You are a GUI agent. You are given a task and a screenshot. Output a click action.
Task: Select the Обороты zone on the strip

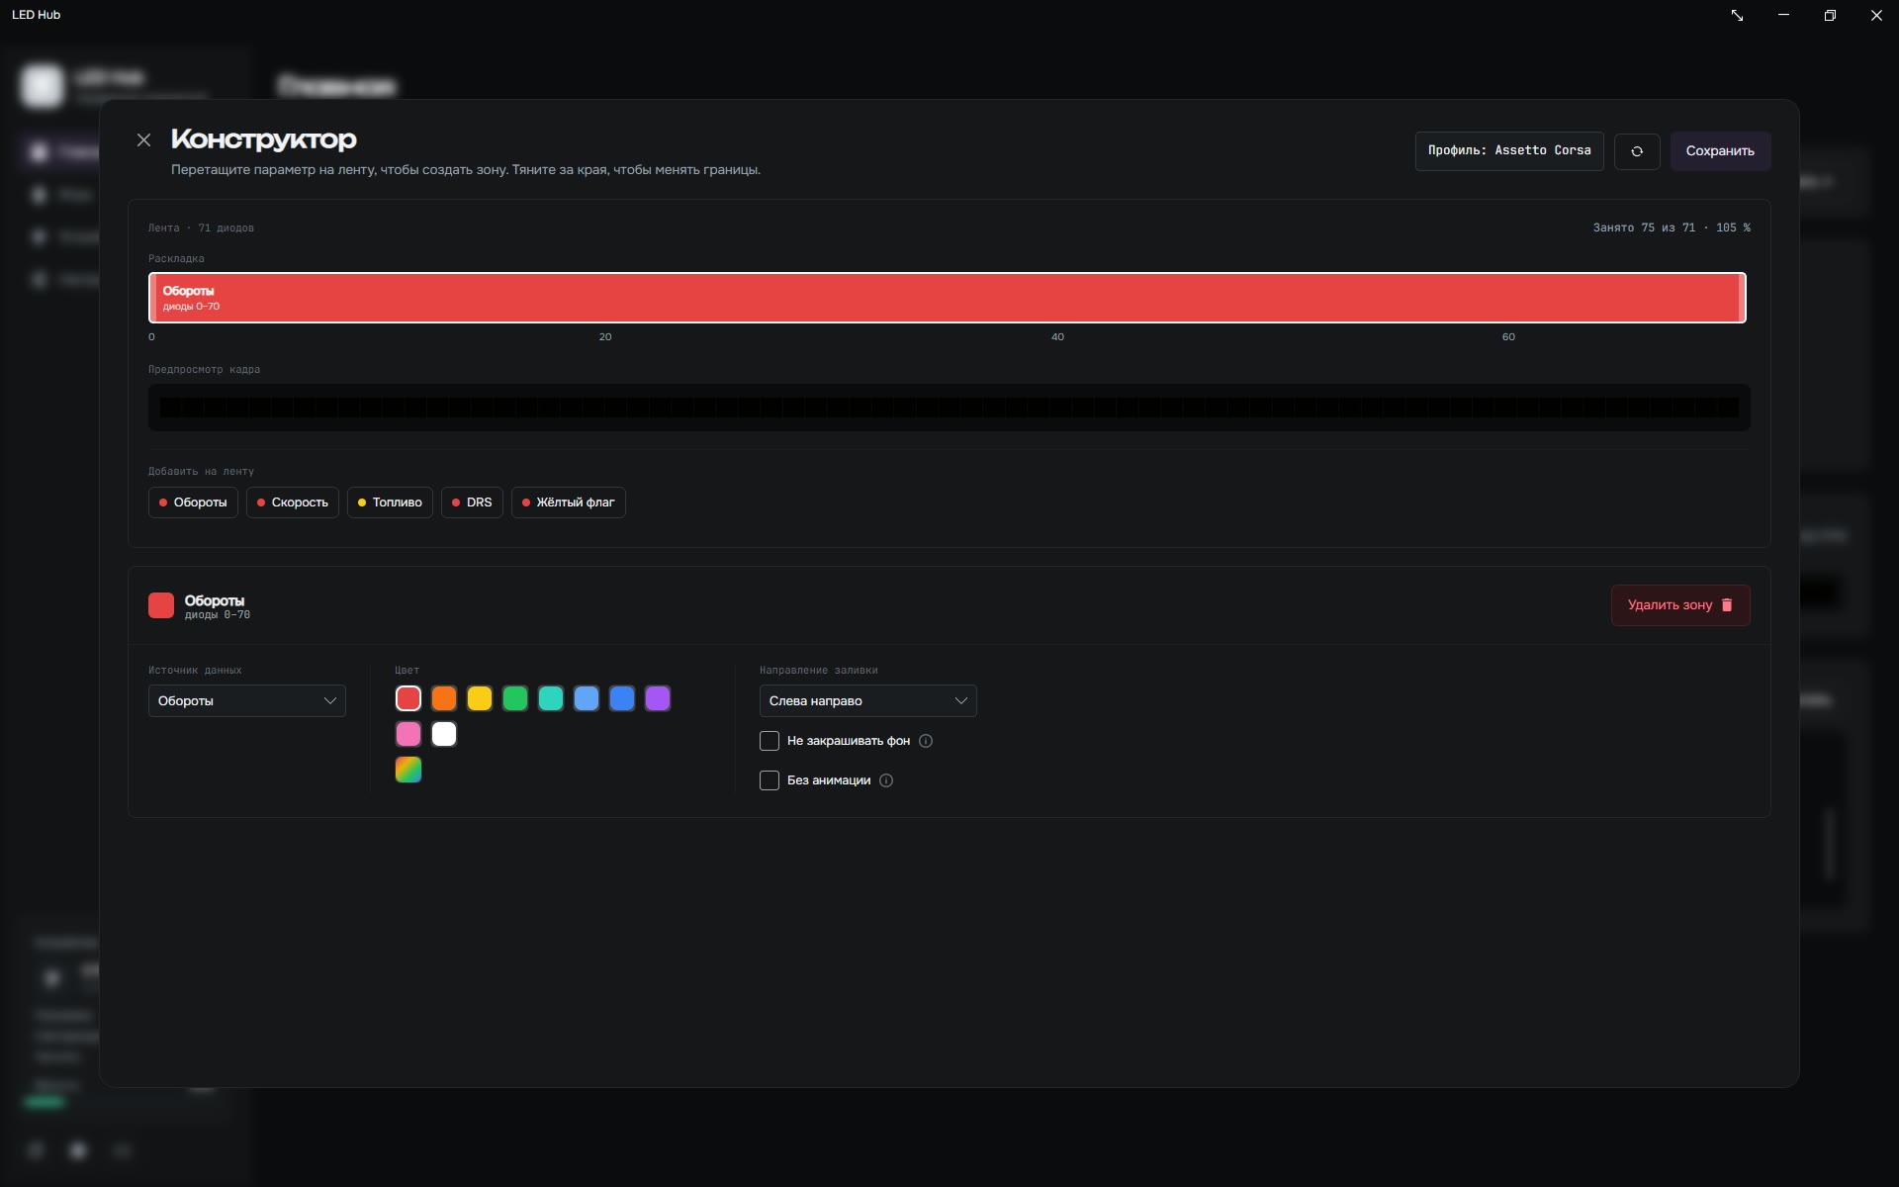pos(948,298)
